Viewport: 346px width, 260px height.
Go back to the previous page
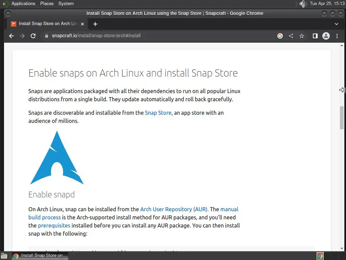click(11, 36)
